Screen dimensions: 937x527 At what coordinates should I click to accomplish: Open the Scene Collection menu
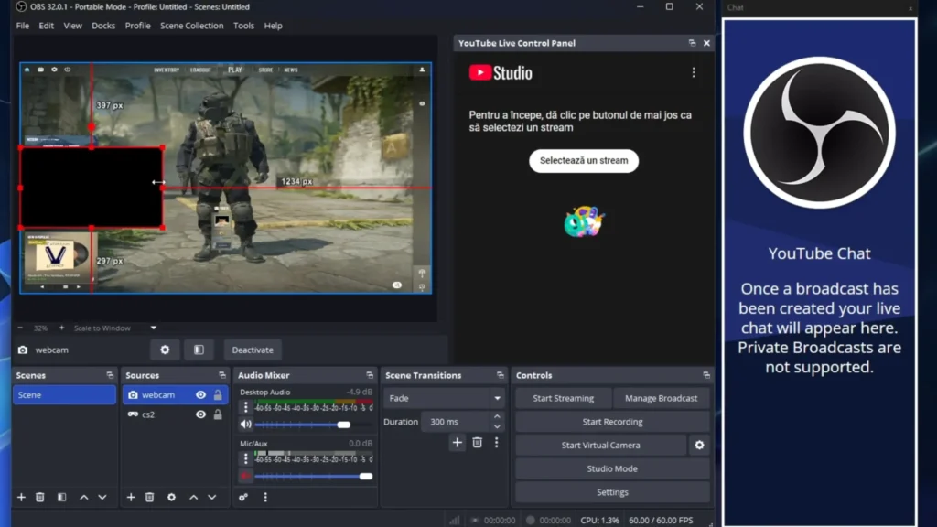[192, 26]
